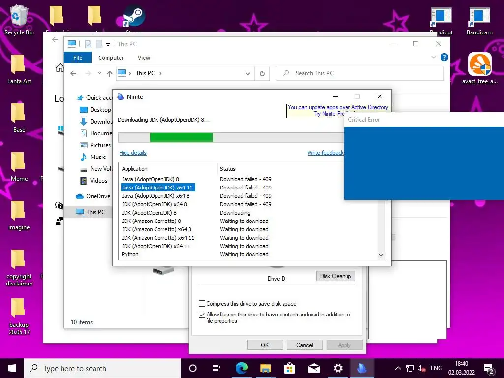Click the ENG language indicator
Screen dimensions: 504x378
436,368
